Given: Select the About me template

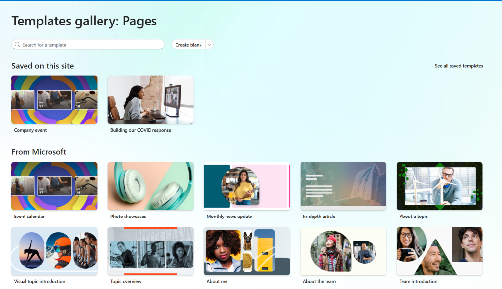Looking at the screenshot, I should (x=247, y=251).
